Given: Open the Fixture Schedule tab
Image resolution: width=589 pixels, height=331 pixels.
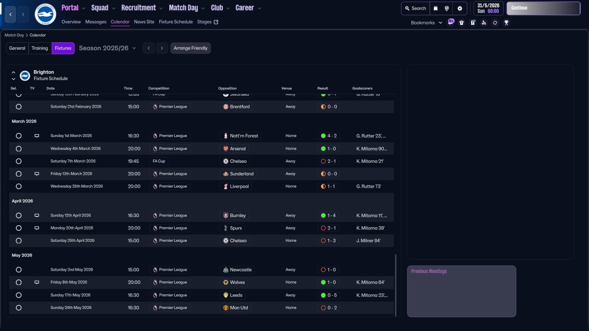Looking at the screenshot, I should pyautogui.click(x=176, y=22).
